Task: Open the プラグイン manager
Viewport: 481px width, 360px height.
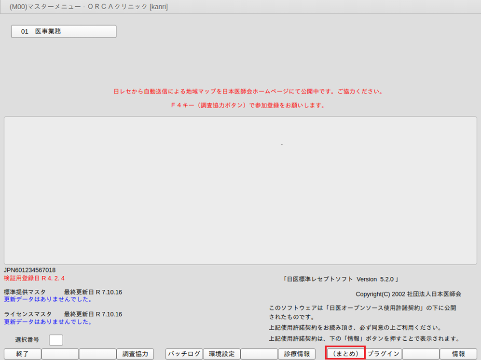Action: coord(384,354)
